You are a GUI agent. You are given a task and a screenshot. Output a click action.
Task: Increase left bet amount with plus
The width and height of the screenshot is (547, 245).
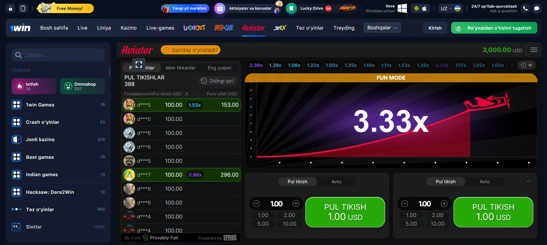point(296,204)
